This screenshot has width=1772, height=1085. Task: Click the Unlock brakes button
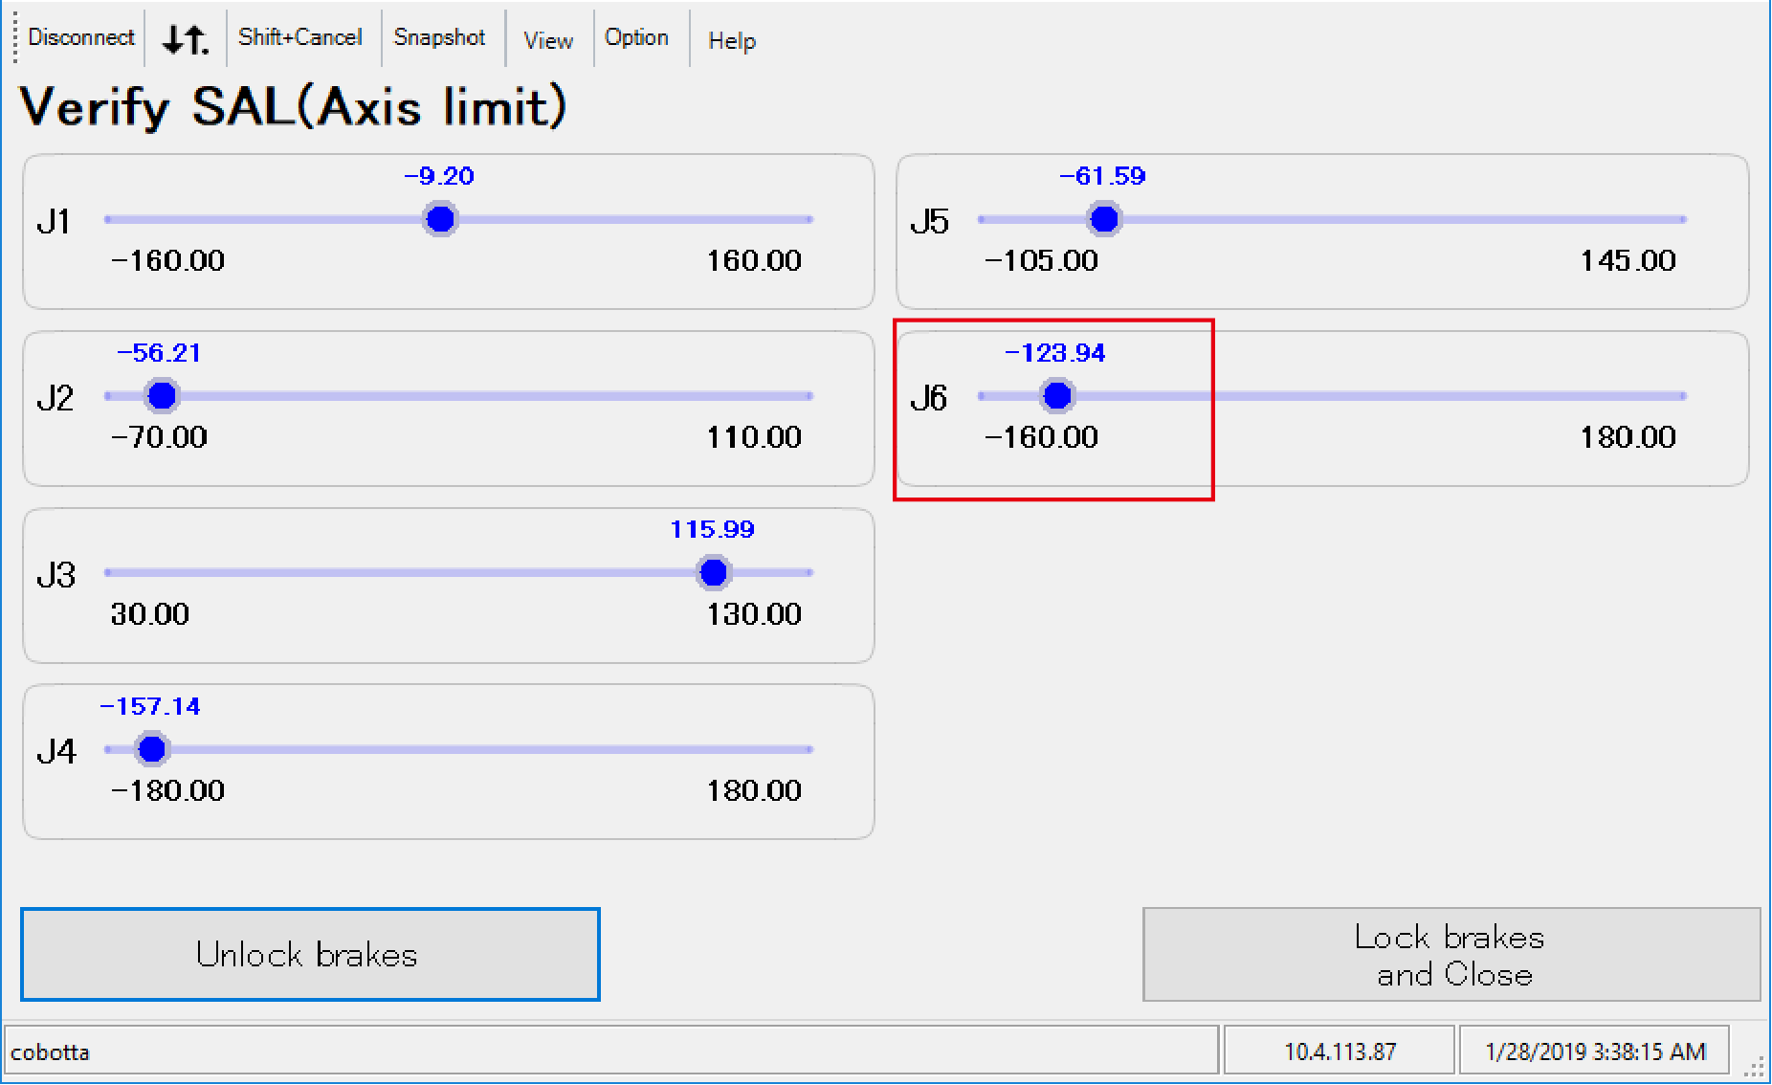[x=310, y=954]
